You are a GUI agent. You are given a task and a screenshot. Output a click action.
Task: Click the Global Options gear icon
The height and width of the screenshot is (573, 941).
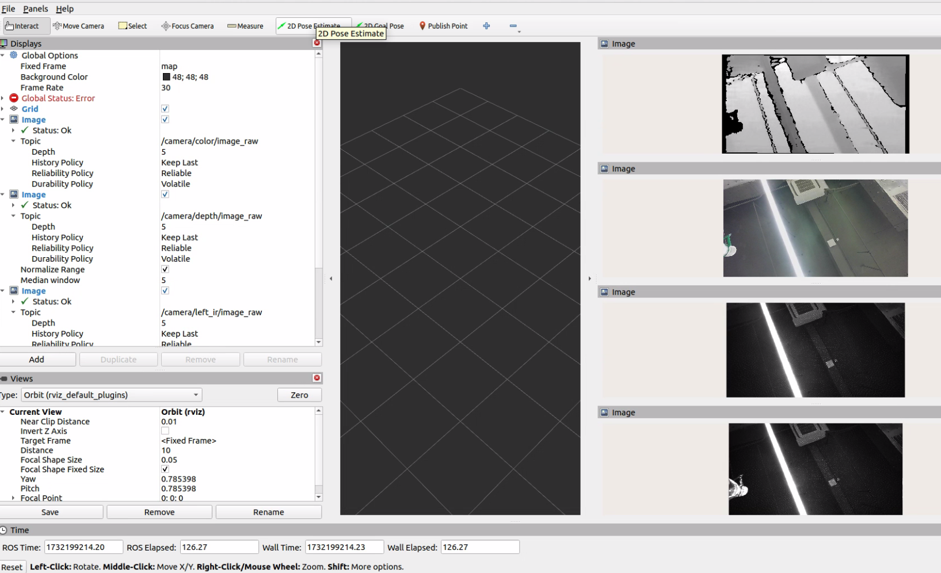click(14, 55)
